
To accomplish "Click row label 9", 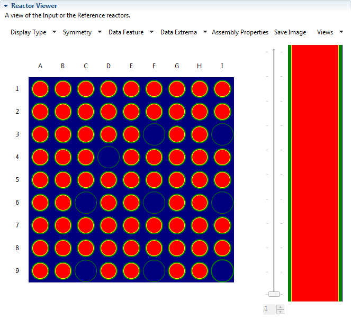I will tap(17, 271).
